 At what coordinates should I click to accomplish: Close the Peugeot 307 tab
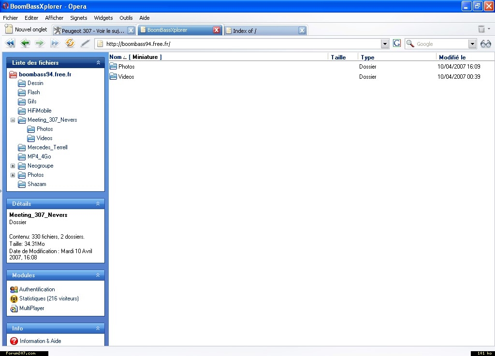tap(131, 30)
